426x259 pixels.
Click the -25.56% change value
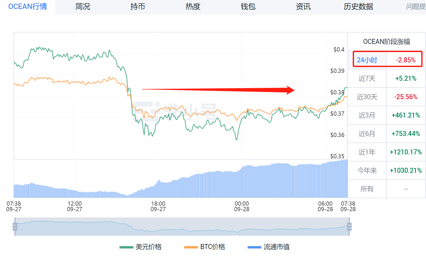[x=406, y=97]
